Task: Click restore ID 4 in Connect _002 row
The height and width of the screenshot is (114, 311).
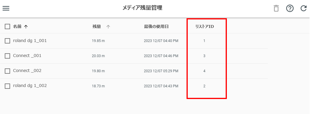Action: coord(204,71)
